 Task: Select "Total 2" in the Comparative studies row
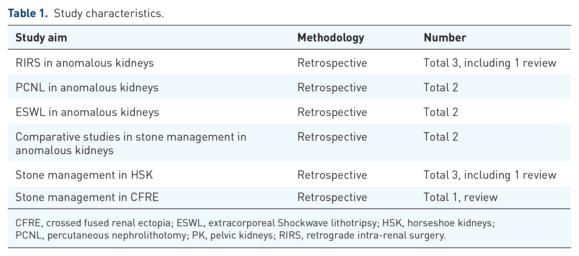coord(440,137)
